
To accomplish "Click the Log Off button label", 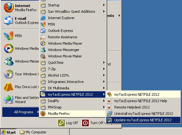I will [72, 123].
